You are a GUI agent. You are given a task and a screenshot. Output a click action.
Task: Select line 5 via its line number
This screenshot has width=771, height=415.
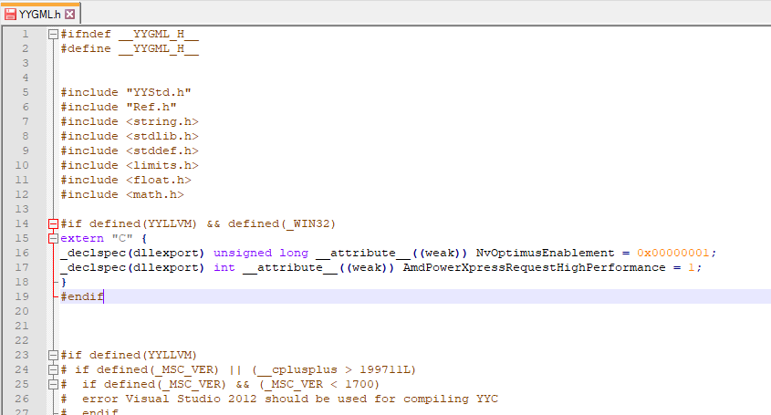(x=25, y=92)
